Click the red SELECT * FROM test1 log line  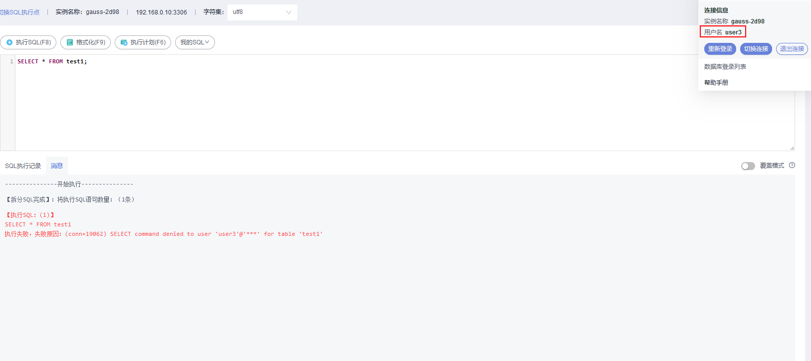(38, 224)
